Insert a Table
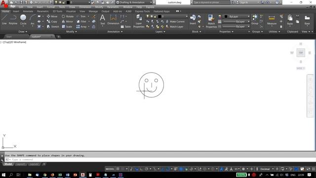316x178 pixels. coord(125,27)
